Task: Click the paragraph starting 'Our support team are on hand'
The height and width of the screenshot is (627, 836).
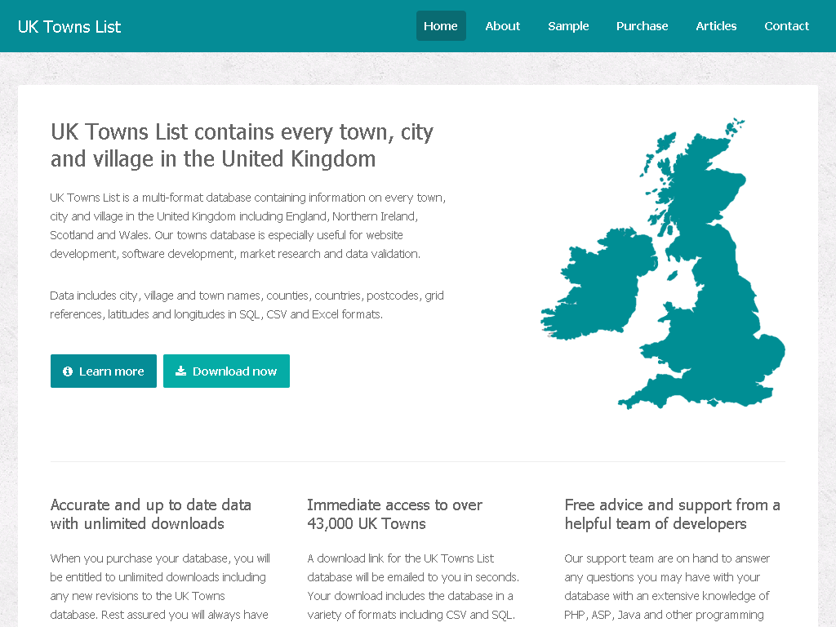Action: (x=667, y=589)
